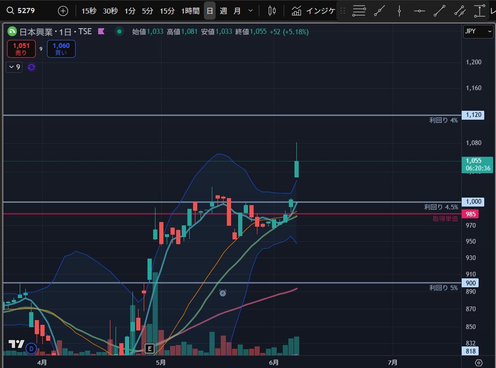Image resolution: width=496 pixels, height=368 pixels.
Task: Click the 1,080 price axis label
Action: pyautogui.click(x=473, y=143)
